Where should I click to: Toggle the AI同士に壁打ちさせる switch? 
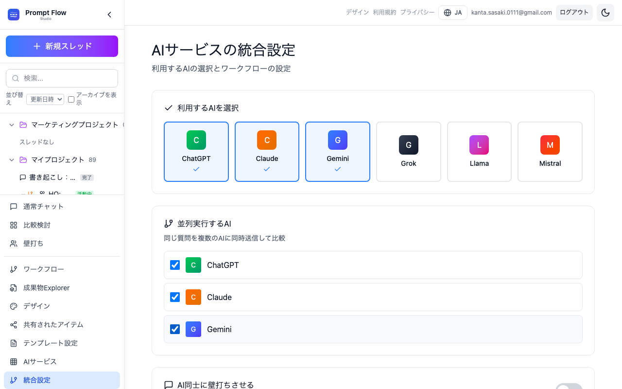(x=569, y=386)
